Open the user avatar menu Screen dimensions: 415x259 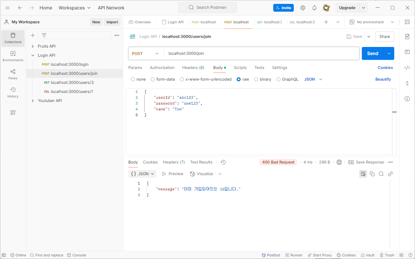click(x=326, y=8)
